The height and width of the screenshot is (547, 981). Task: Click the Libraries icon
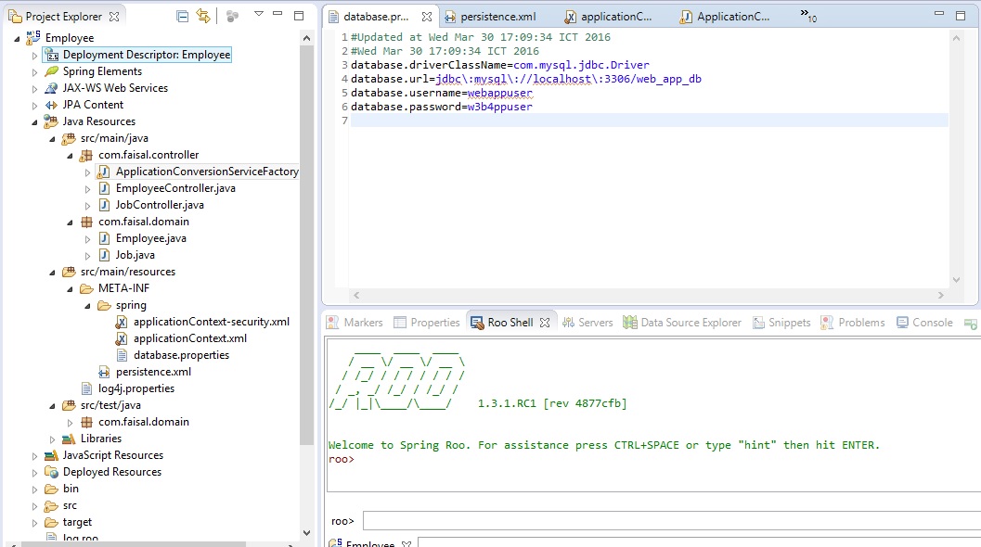pyautogui.click(x=69, y=439)
